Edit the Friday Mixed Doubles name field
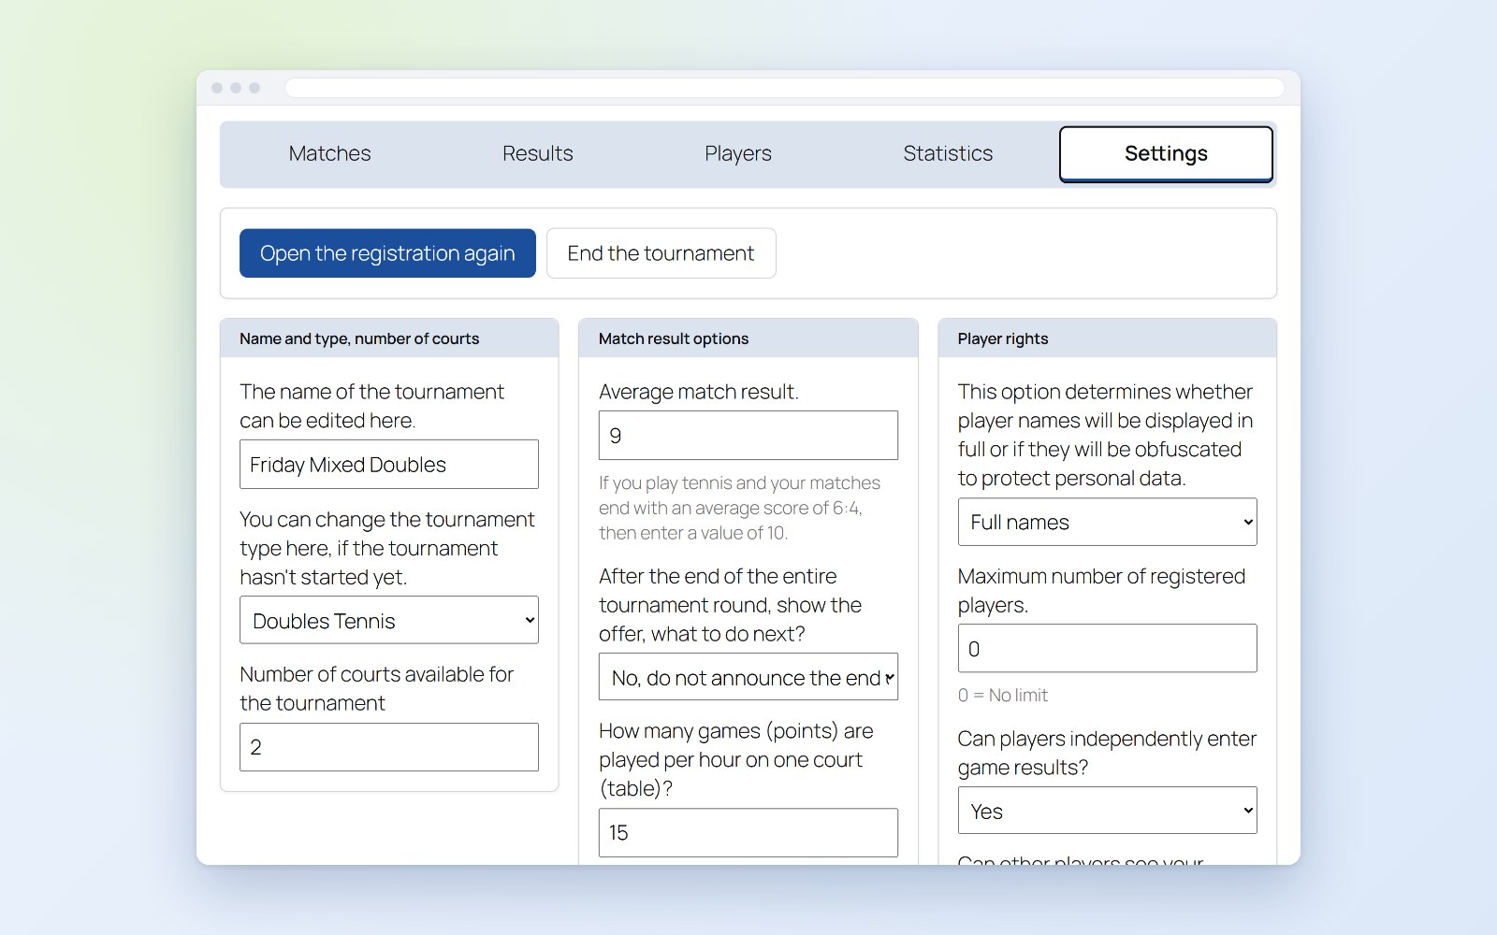1497x935 pixels. pyautogui.click(x=389, y=465)
